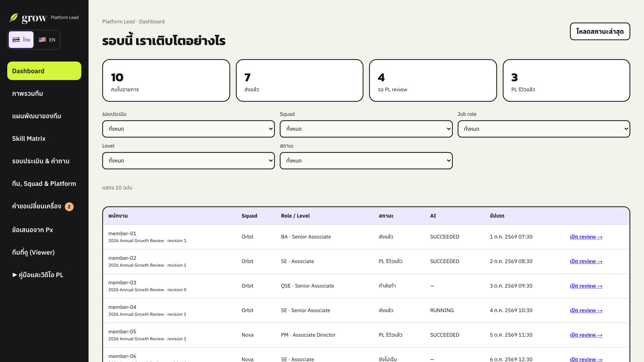Viewport: 644px width, 362px height.
Task: Open review for member-05
Action: pos(586,335)
